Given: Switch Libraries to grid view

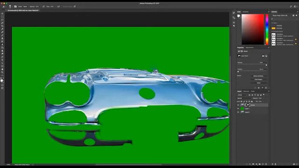Looking at the screenshot, I should click(293, 15).
